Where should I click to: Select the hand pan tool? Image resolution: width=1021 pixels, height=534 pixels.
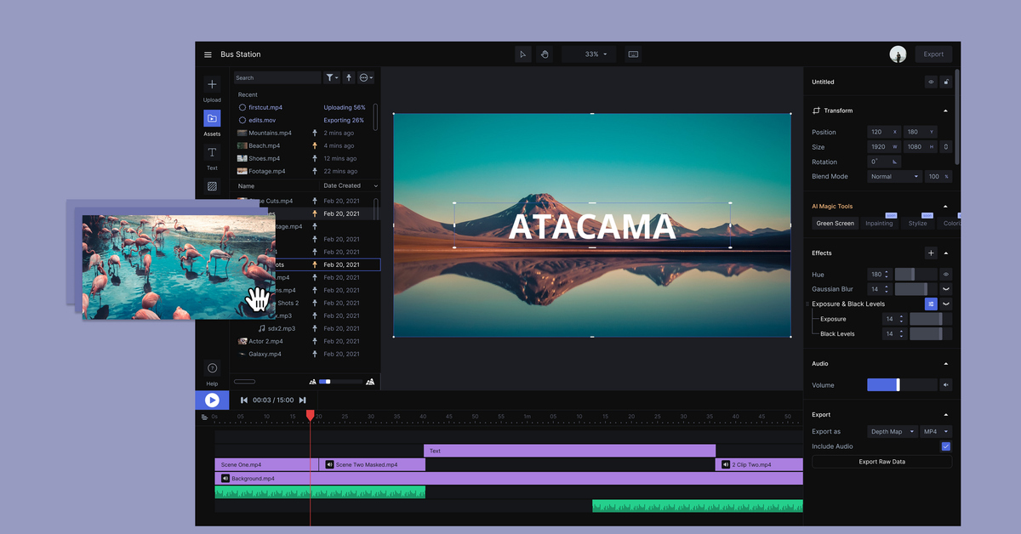point(545,54)
